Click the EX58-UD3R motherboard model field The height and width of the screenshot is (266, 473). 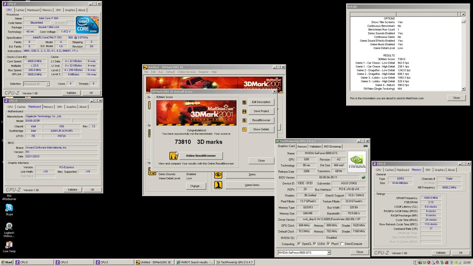(48, 121)
